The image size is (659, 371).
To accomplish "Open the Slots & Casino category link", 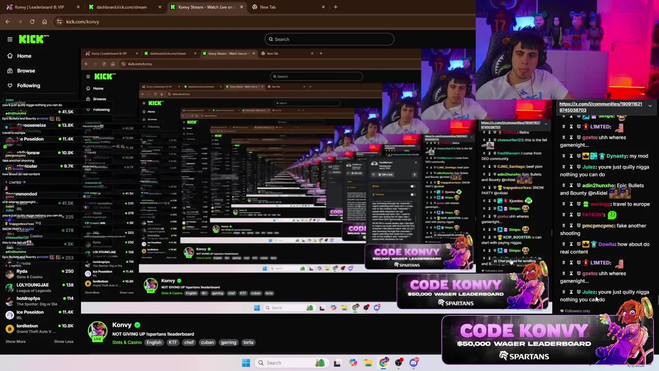I will pos(127,342).
